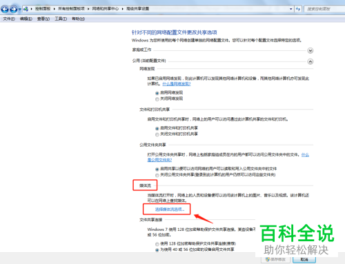
Task: Click the search control panel input box
Action: 324,9
